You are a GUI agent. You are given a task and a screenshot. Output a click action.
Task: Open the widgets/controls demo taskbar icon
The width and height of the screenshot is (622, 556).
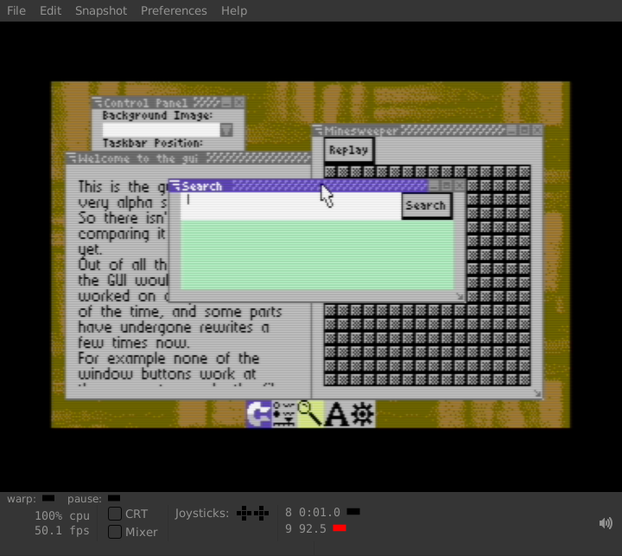(x=284, y=414)
